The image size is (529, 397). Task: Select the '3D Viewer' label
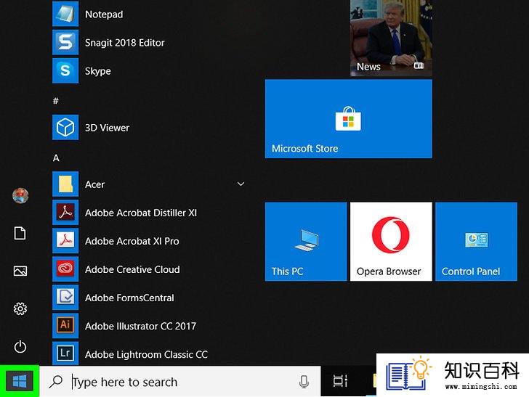(x=108, y=128)
